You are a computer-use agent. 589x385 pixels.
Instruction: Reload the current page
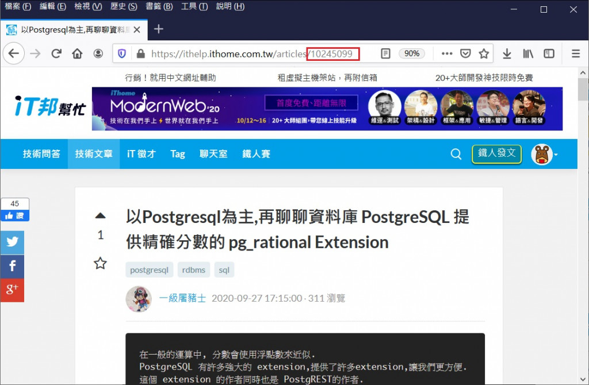(56, 53)
